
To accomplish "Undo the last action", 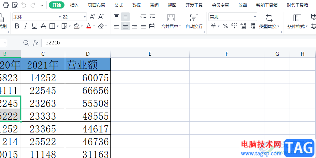I will [24, 5].
